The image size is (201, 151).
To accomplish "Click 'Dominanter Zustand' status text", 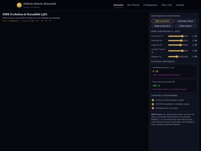I will tap(170, 89).
